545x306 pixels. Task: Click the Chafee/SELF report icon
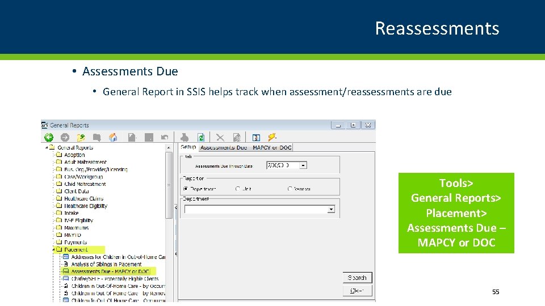click(66, 279)
